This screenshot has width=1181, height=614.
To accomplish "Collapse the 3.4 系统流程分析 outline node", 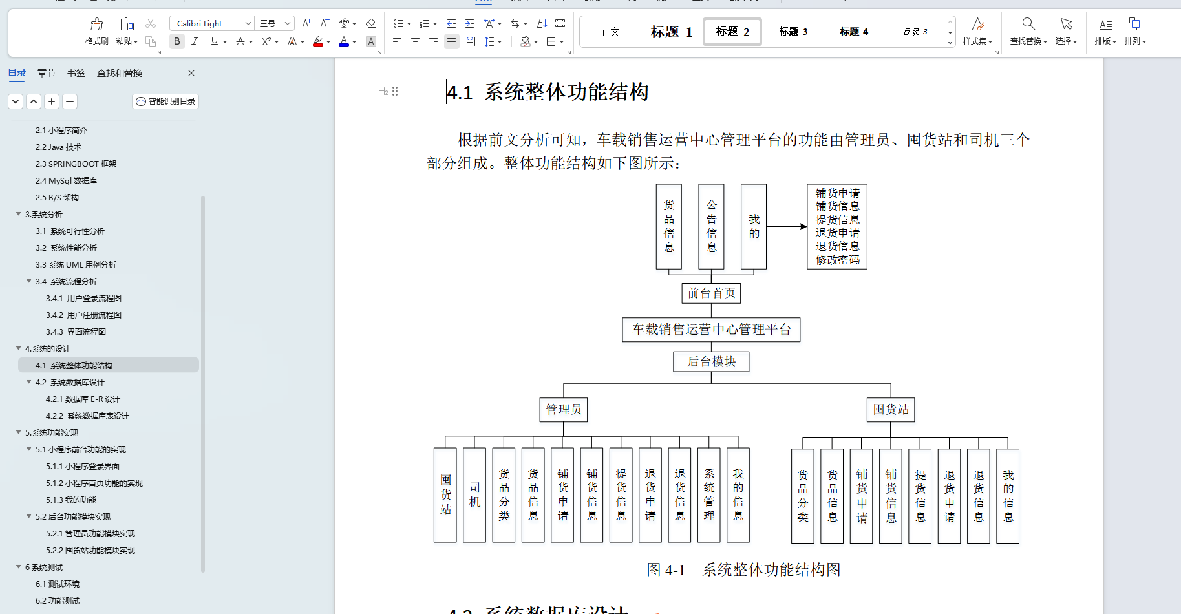I will [28, 281].
